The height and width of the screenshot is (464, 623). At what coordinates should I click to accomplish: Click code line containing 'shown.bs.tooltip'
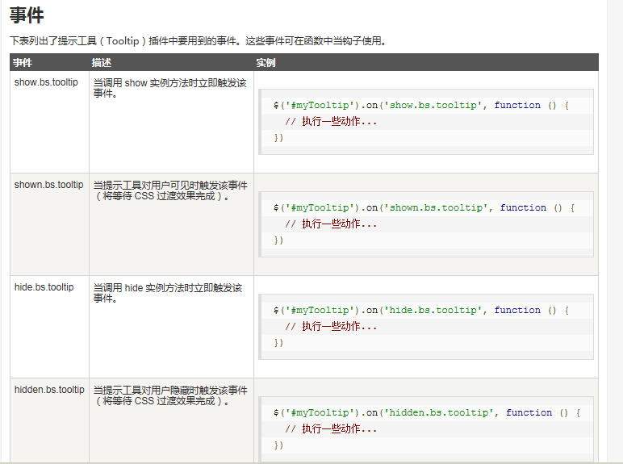point(424,207)
